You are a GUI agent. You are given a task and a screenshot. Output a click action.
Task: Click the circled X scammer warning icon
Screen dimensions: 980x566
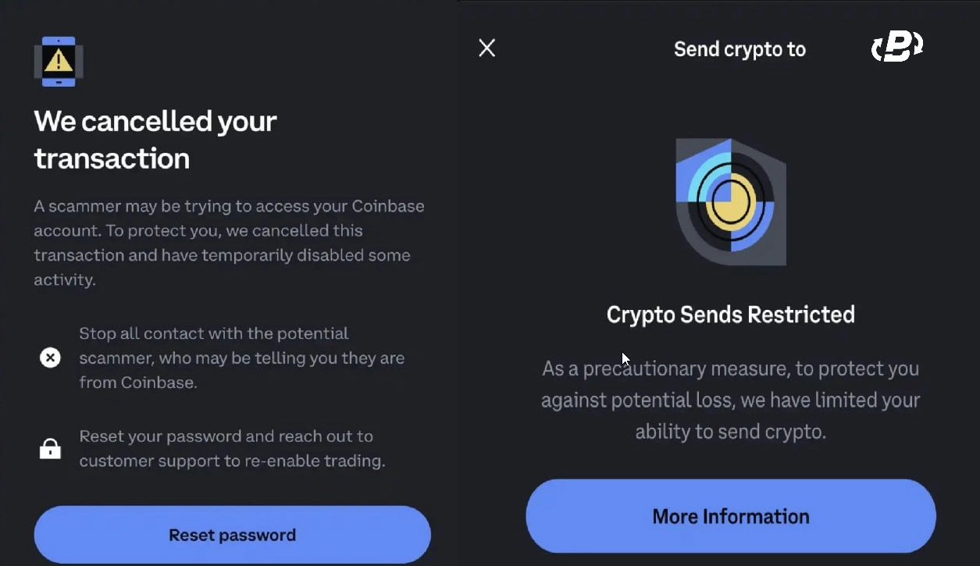50,357
